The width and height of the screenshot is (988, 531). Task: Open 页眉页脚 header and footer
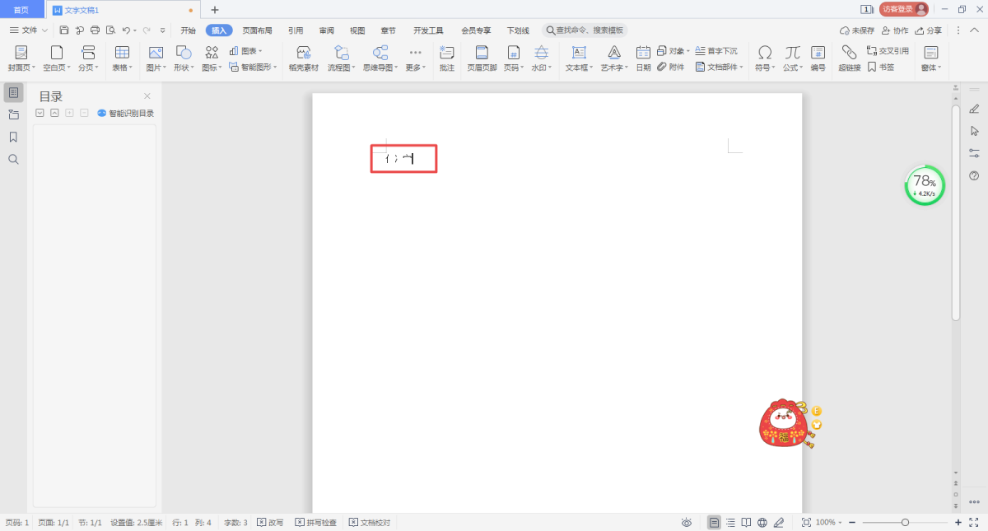482,58
